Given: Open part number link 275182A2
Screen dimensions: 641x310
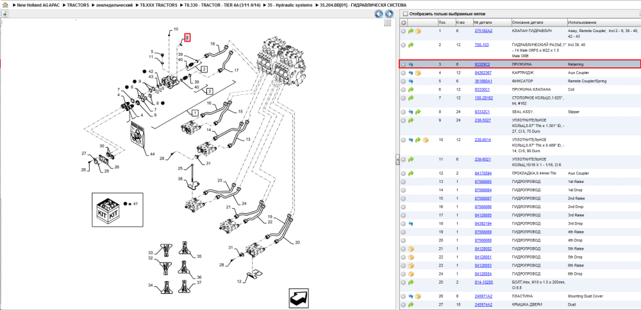Looking at the screenshot, I should (x=483, y=31).
